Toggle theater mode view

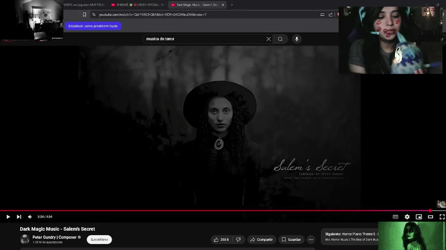click(431, 217)
